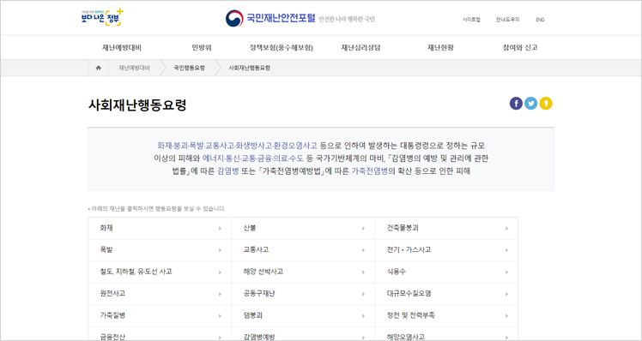Open the 참여와 신고 menu
Viewport: 642px width, 341px height.
pos(520,48)
